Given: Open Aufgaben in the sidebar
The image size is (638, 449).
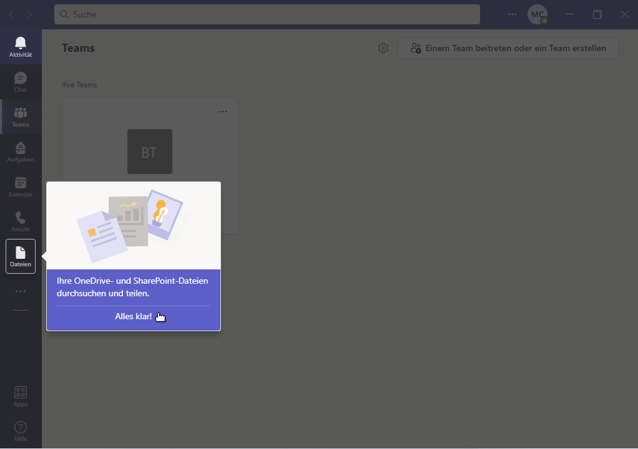Looking at the screenshot, I should coord(21,152).
